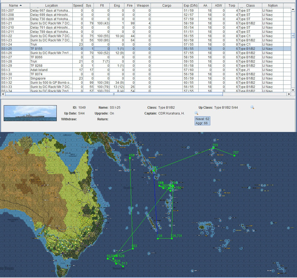297x278 pixels.
Task: Select the SS I-3 row
Action: click(146, 70)
